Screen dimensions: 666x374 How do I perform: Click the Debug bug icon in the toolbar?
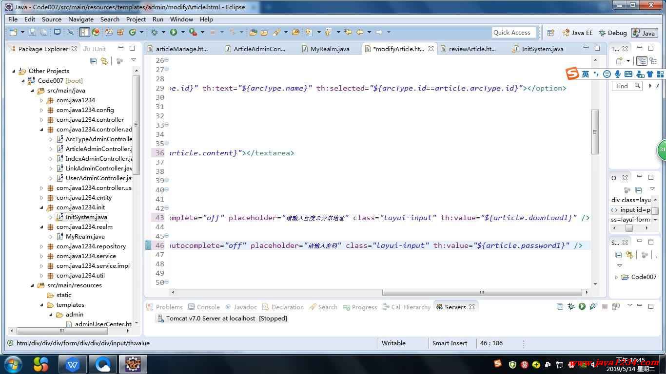(x=154, y=33)
